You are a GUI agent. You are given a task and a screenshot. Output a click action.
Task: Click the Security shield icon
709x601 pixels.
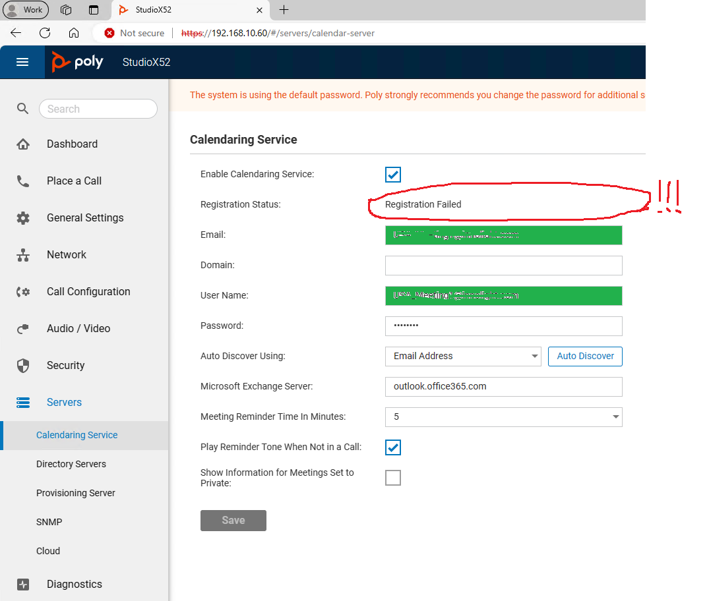23,366
